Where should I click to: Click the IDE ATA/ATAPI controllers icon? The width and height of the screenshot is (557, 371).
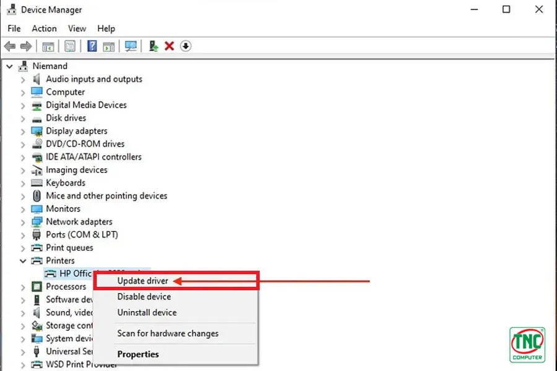point(37,157)
